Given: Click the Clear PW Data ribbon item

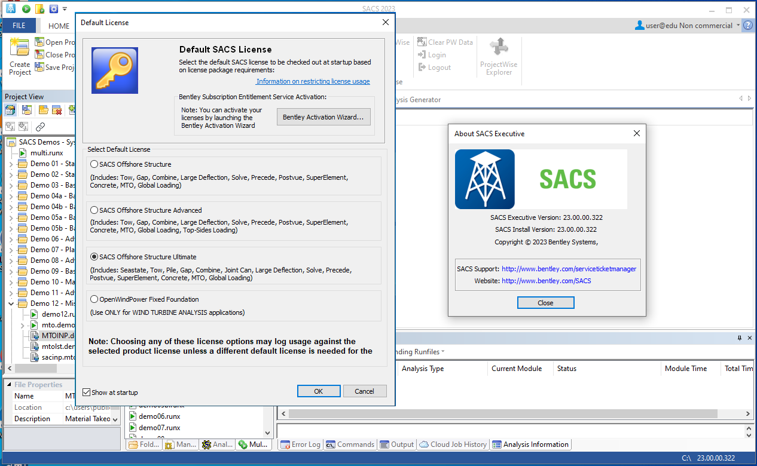Looking at the screenshot, I should coord(445,42).
